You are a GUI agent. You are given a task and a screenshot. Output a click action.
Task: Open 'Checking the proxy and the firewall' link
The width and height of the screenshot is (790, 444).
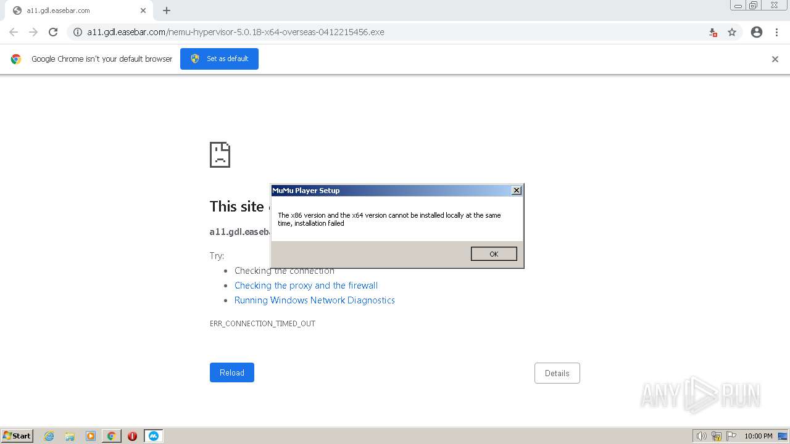click(306, 286)
